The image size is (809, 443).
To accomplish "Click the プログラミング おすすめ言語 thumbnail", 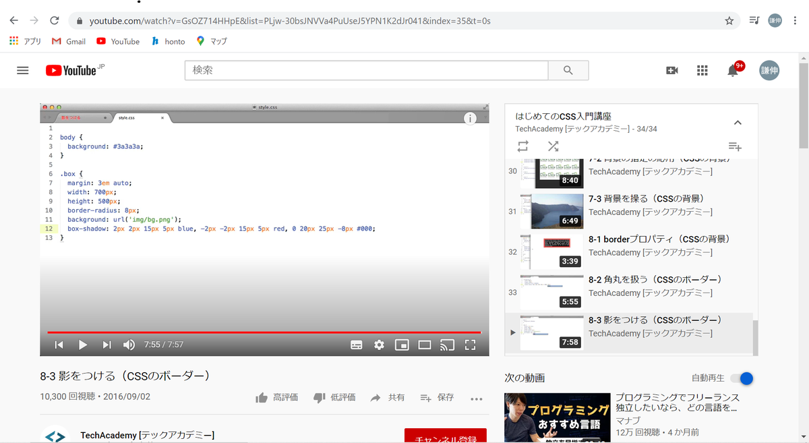I will (x=557, y=417).
